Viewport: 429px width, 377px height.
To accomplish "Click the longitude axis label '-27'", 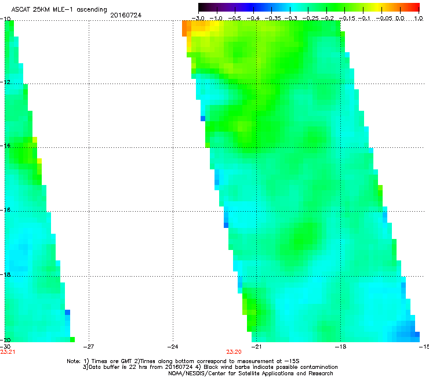I will tap(89, 347).
